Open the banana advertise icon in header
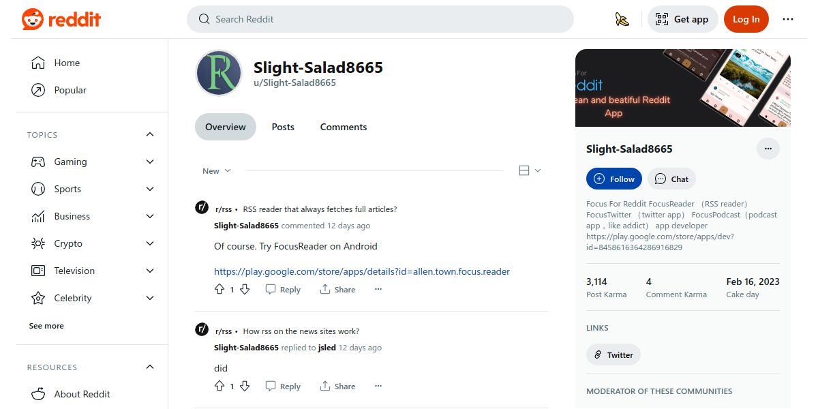This screenshot has width=818, height=409. pos(622,19)
